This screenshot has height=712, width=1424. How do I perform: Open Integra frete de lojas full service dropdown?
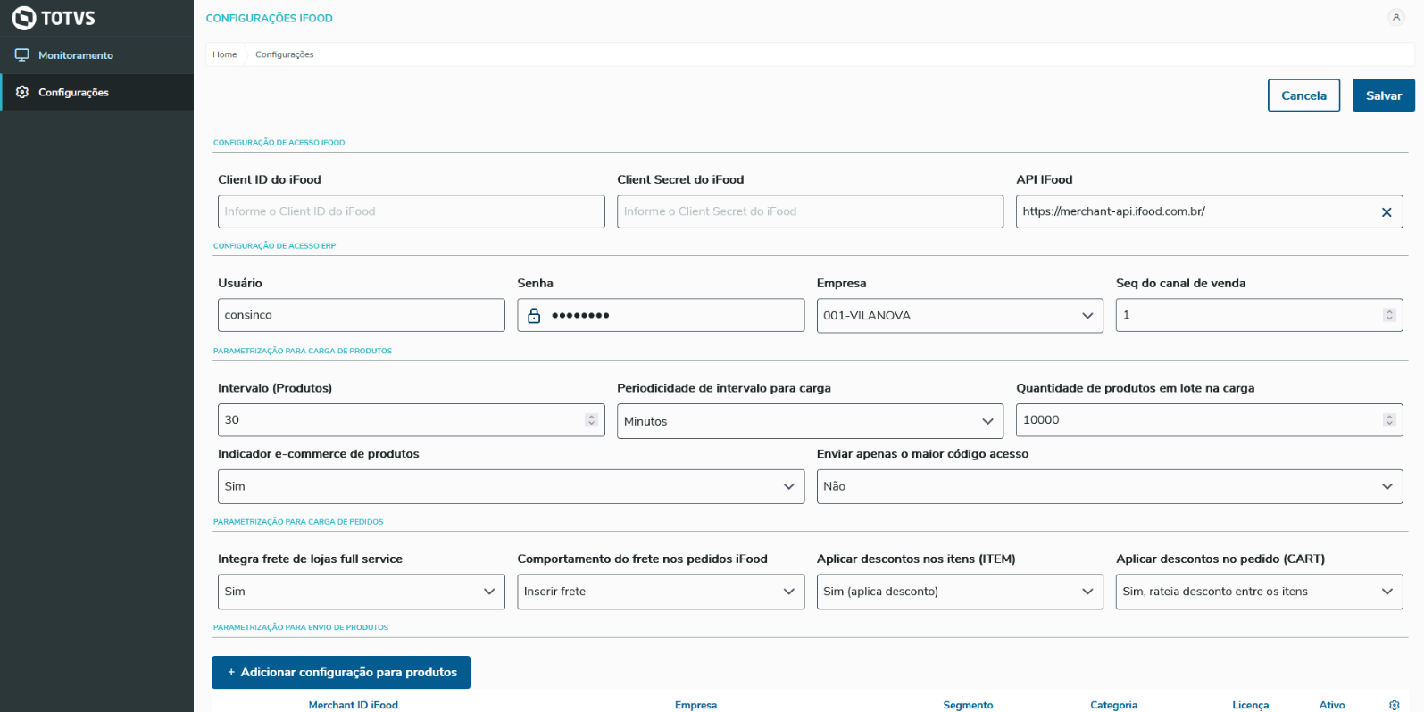362,592
